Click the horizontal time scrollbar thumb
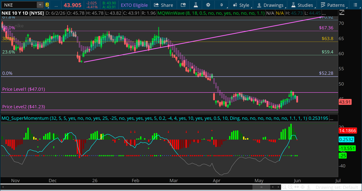 [x=262, y=187]
